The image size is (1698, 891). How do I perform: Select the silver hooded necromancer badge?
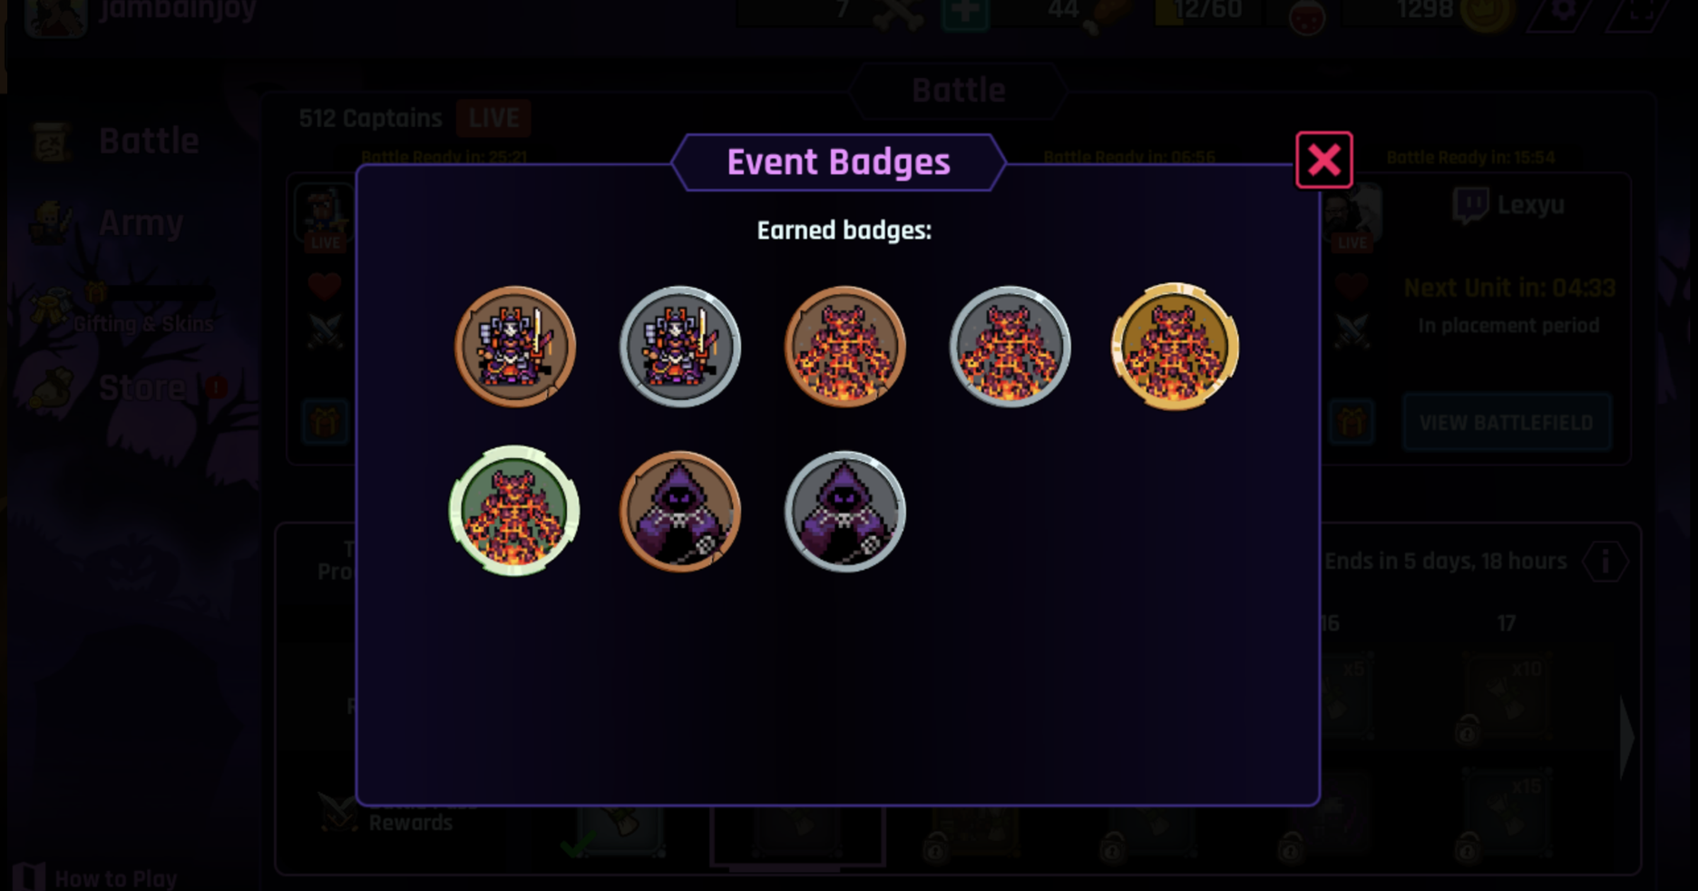[x=845, y=512]
